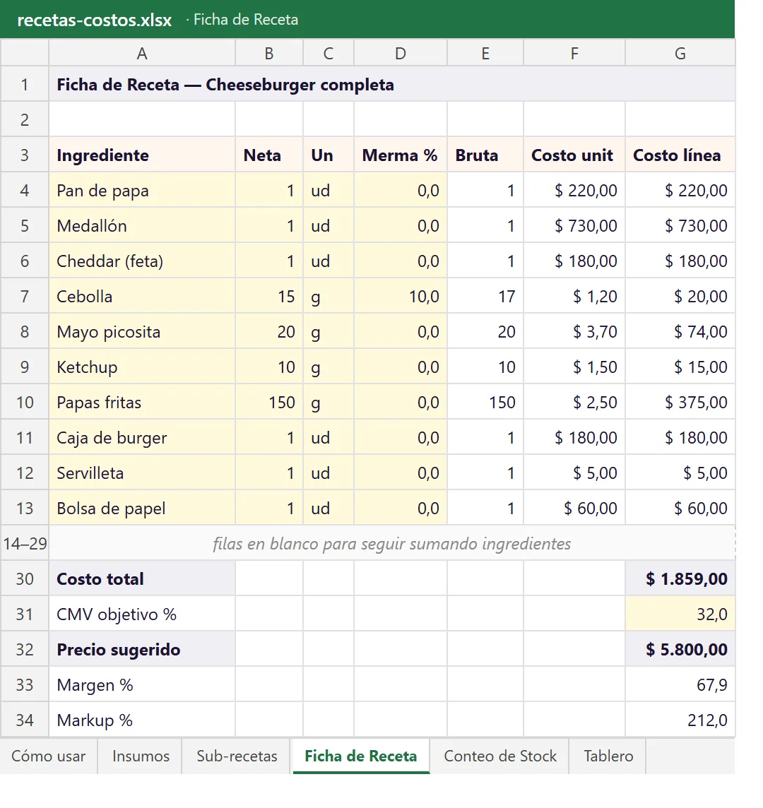
Task: Click Bolsa de papel unit cost $ 60,00
Action: pyautogui.click(x=574, y=508)
